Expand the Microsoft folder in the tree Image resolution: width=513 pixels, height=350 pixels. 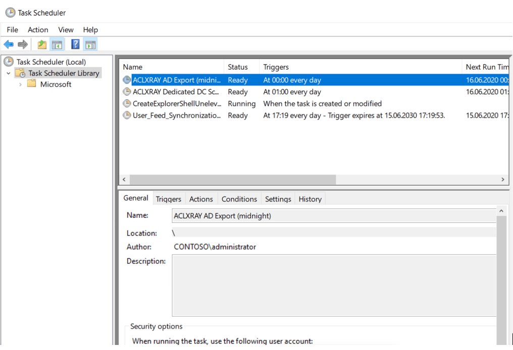point(20,84)
